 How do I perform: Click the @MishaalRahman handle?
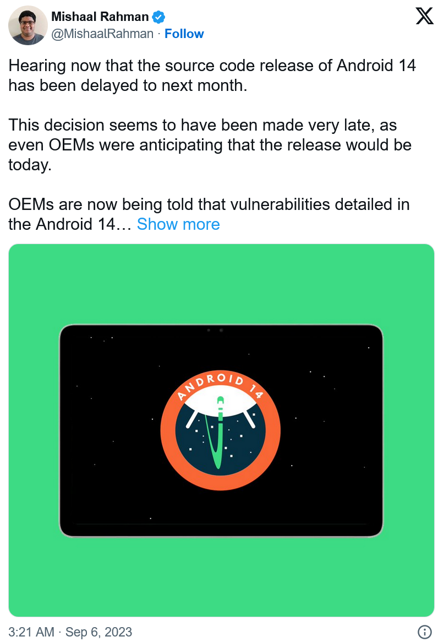tap(102, 34)
